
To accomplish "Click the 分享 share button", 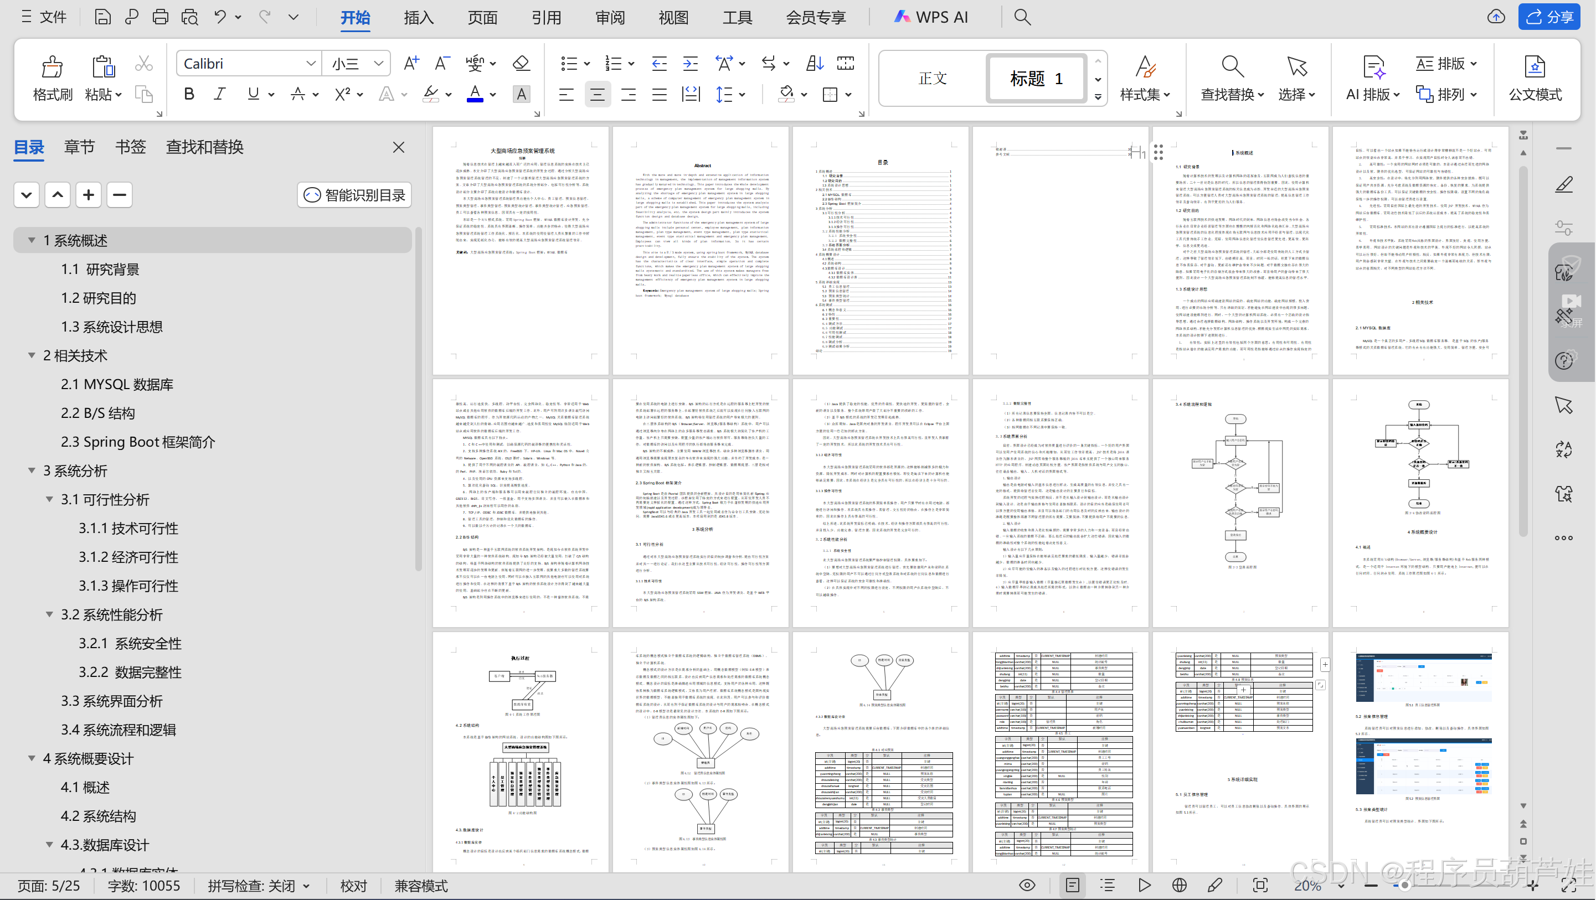I will pyautogui.click(x=1548, y=17).
